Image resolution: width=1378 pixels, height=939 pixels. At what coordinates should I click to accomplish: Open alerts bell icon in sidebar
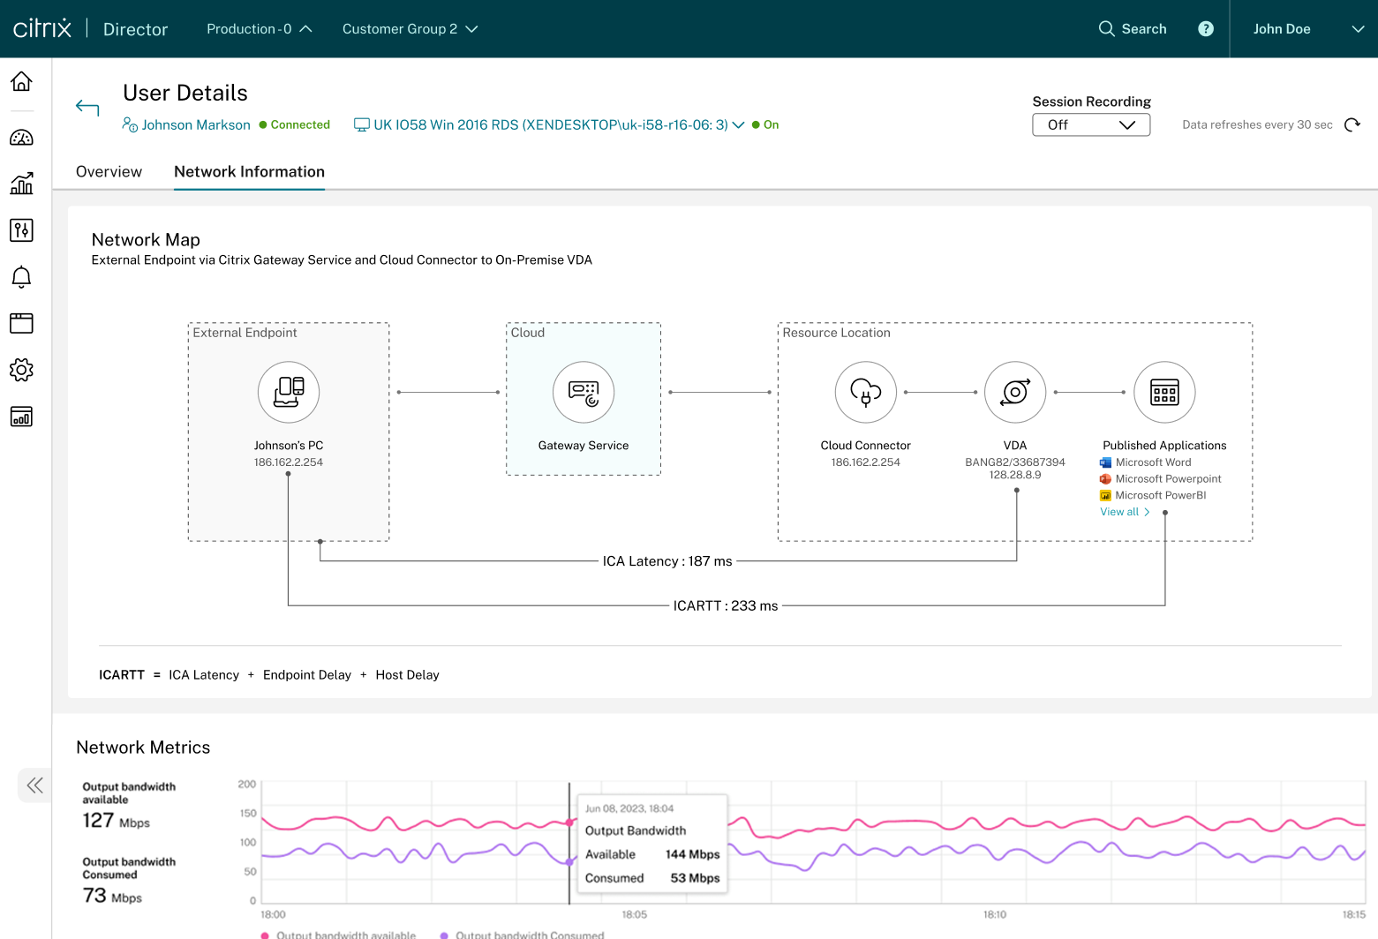[x=21, y=277]
